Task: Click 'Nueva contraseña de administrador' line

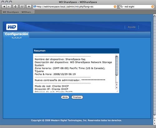Action: (70, 80)
